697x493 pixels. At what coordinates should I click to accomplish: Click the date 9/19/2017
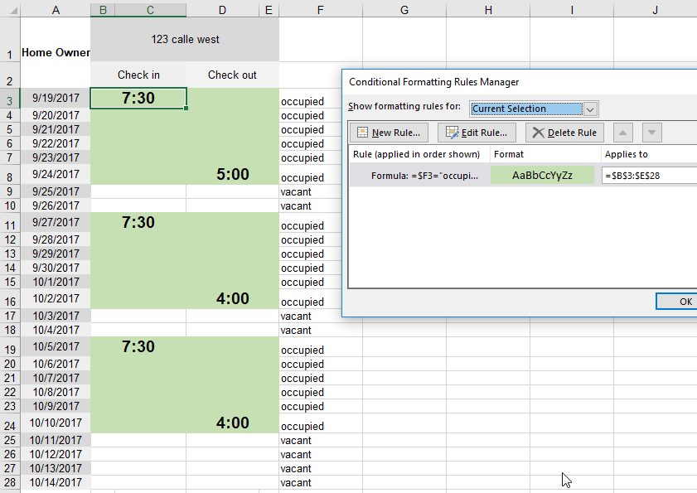[56, 98]
